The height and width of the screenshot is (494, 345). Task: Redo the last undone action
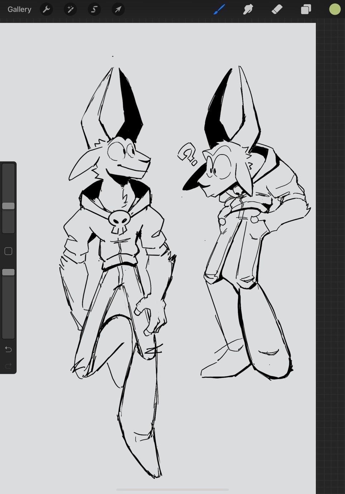(8, 365)
